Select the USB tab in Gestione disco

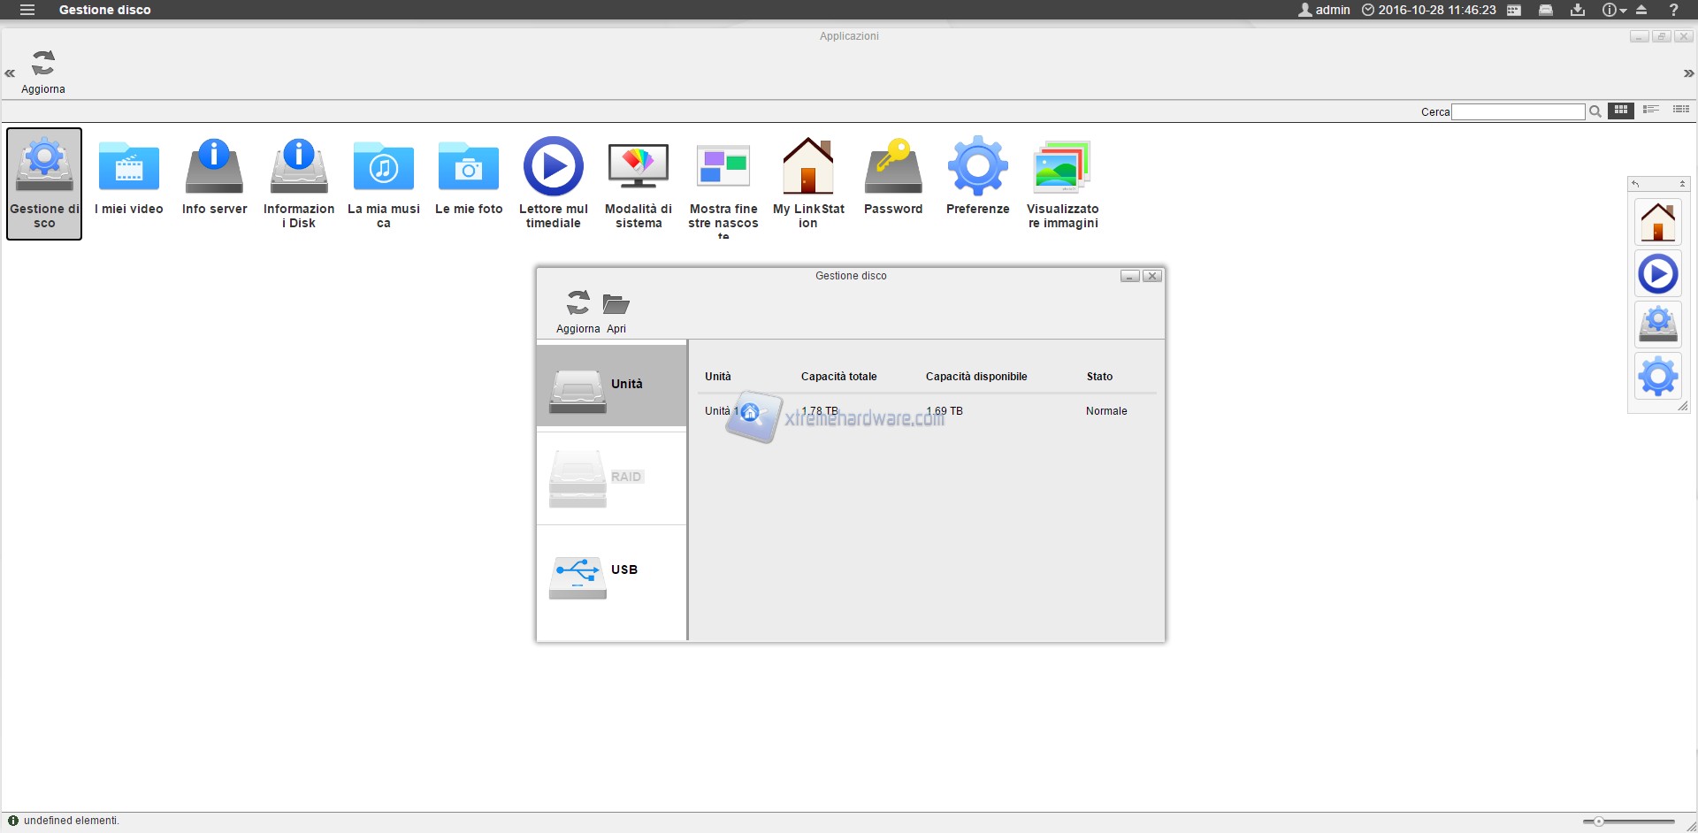[611, 572]
